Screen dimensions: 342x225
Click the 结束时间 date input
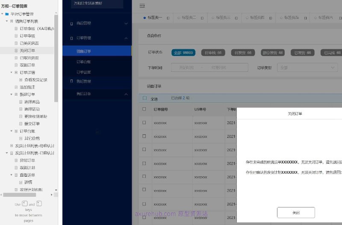pyautogui.click(x=218, y=68)
